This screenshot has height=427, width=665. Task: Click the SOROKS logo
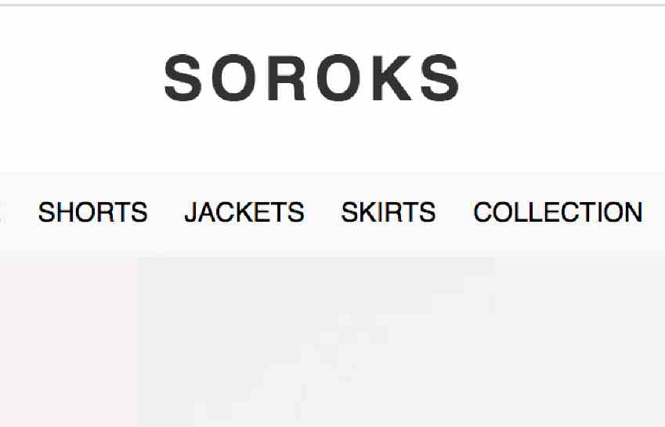click(x=312, y=78)
